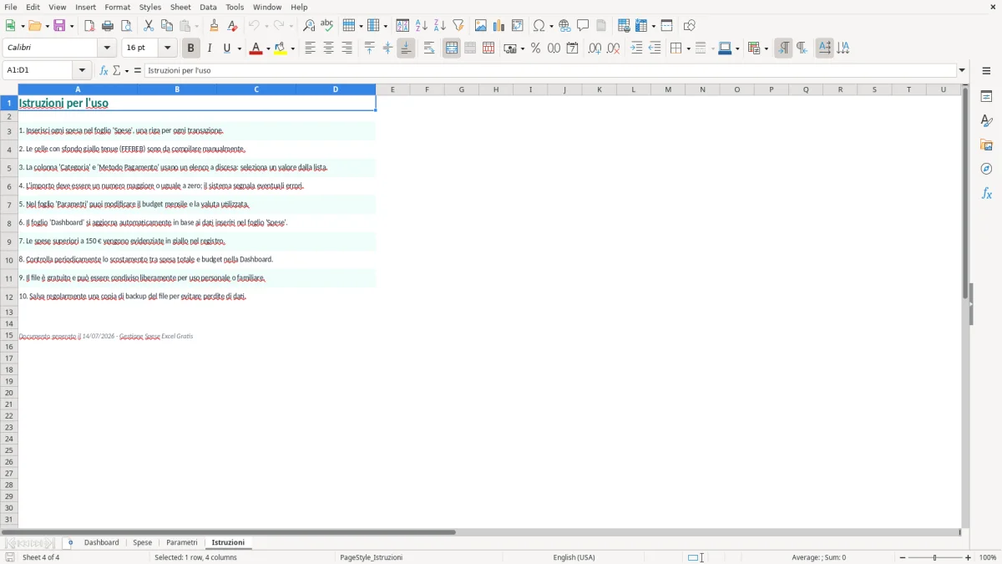Open Background Color dropdown arrow
Viewport: 1002px width, 564px height.
[292, 48]
